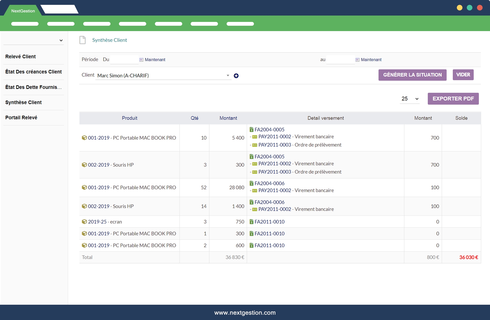This screenshot has height=320, width=490.
Task: Expand the sidebar top dropdown chevron
Action: click(61, 40)
